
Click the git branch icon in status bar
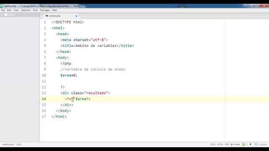click(232, 144)
